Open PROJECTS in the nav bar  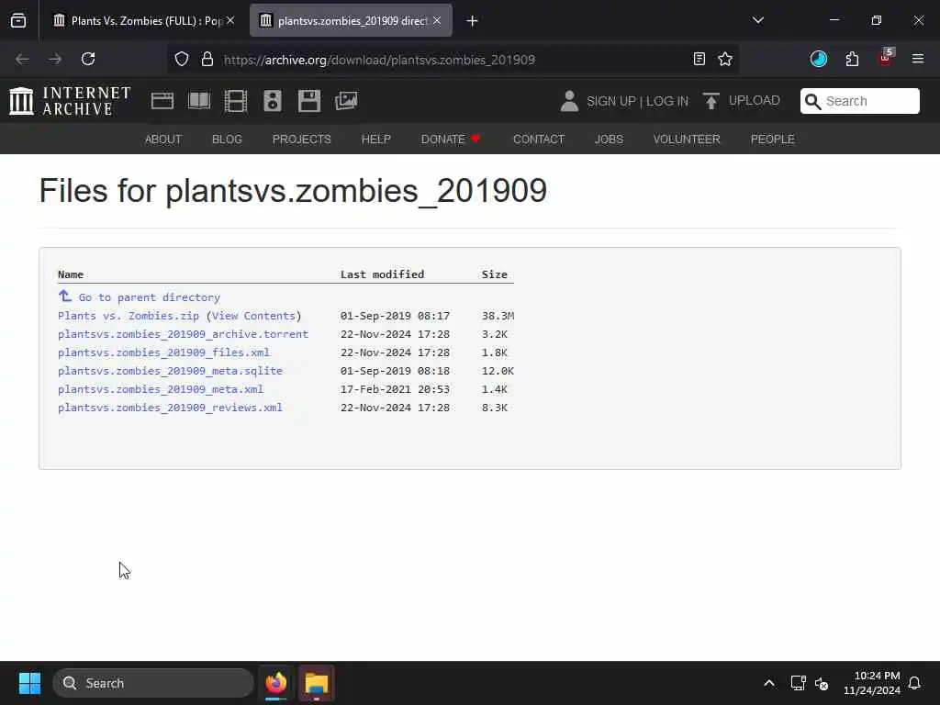(x=301, y=140)
